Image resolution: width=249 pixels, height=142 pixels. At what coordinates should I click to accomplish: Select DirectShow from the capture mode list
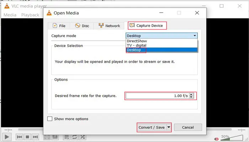(137, 41)
